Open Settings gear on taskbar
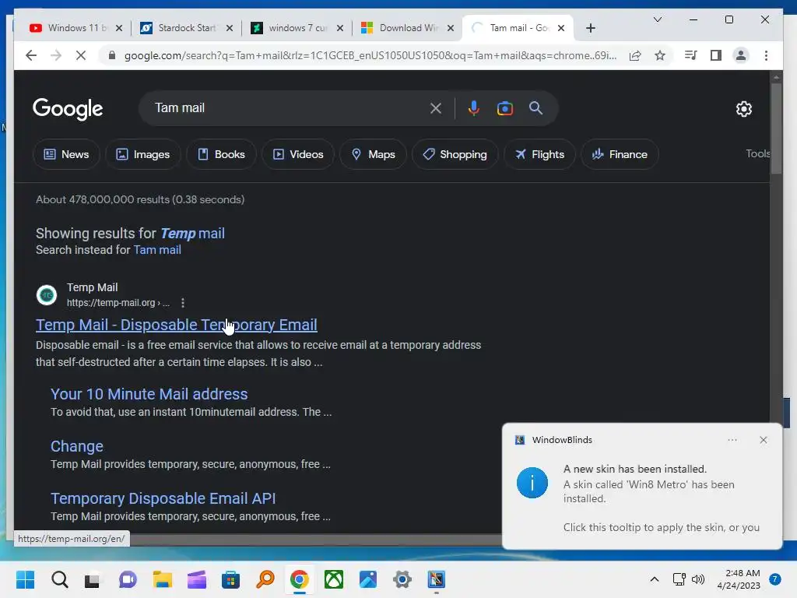 coord(402,579)
